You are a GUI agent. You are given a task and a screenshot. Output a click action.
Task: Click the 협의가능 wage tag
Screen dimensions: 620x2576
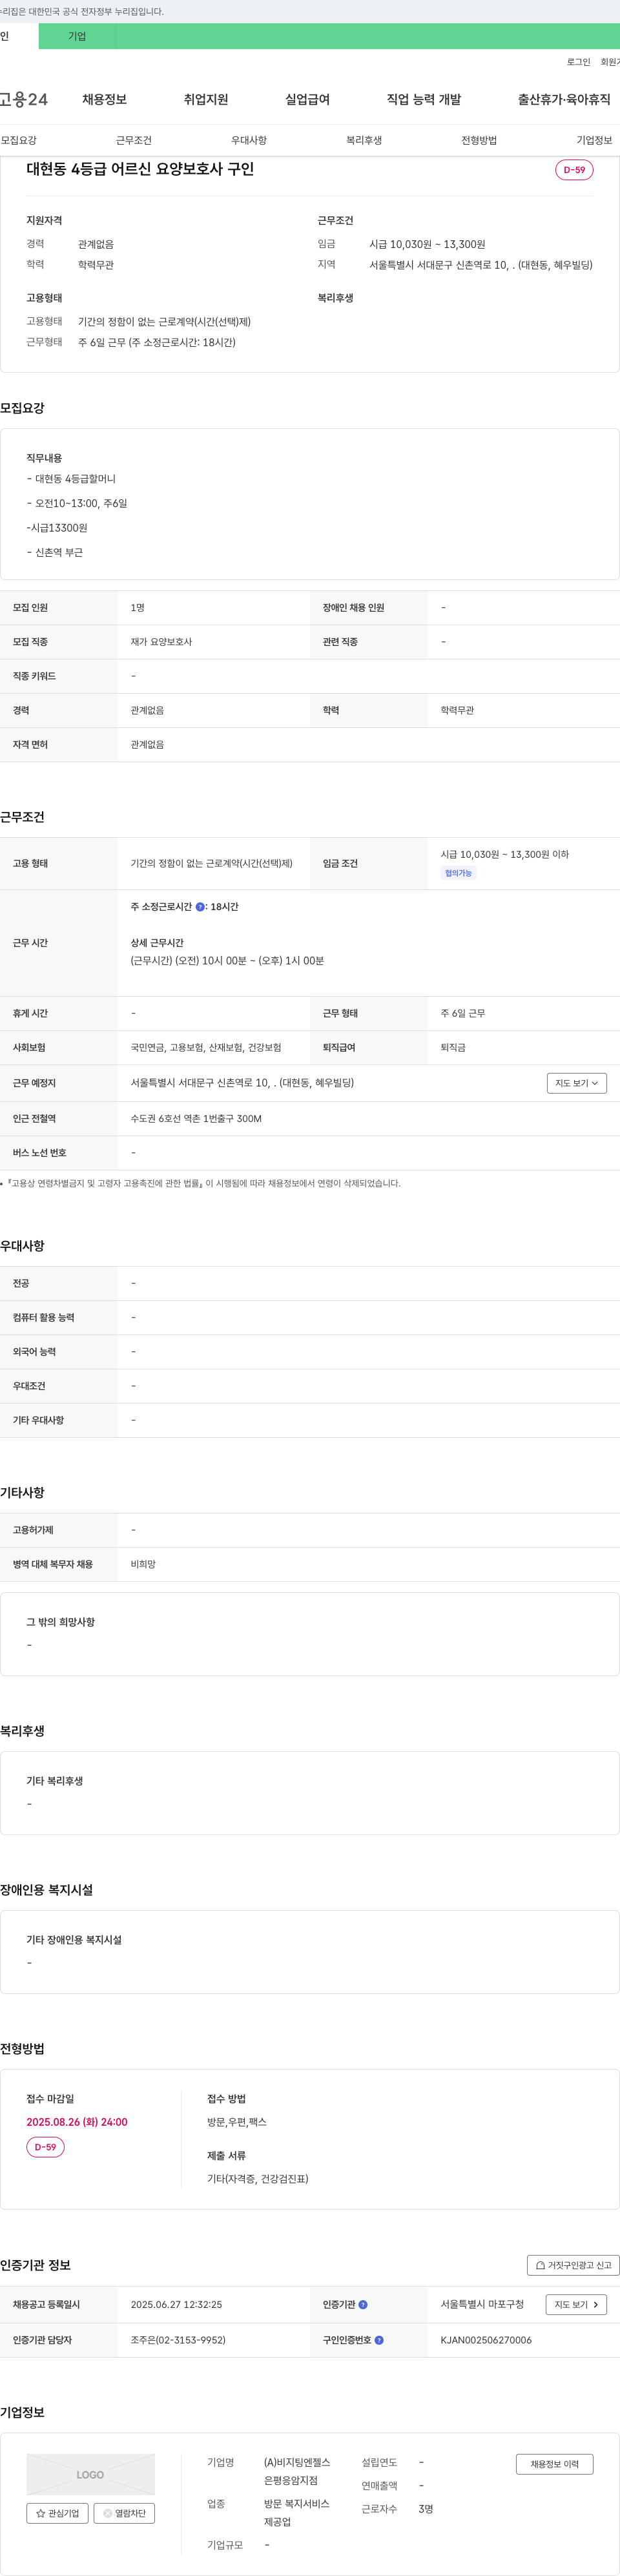click(x=458, y=873)
